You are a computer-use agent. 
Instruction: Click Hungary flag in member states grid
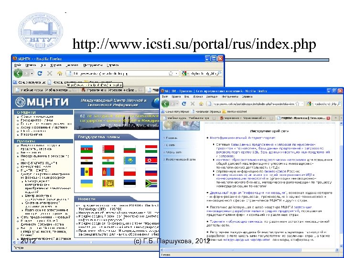pyautogui.click(x=151, y=149)
